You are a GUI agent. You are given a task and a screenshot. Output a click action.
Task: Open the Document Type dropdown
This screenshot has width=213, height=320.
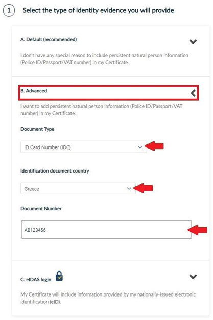(x=84, y=147)
